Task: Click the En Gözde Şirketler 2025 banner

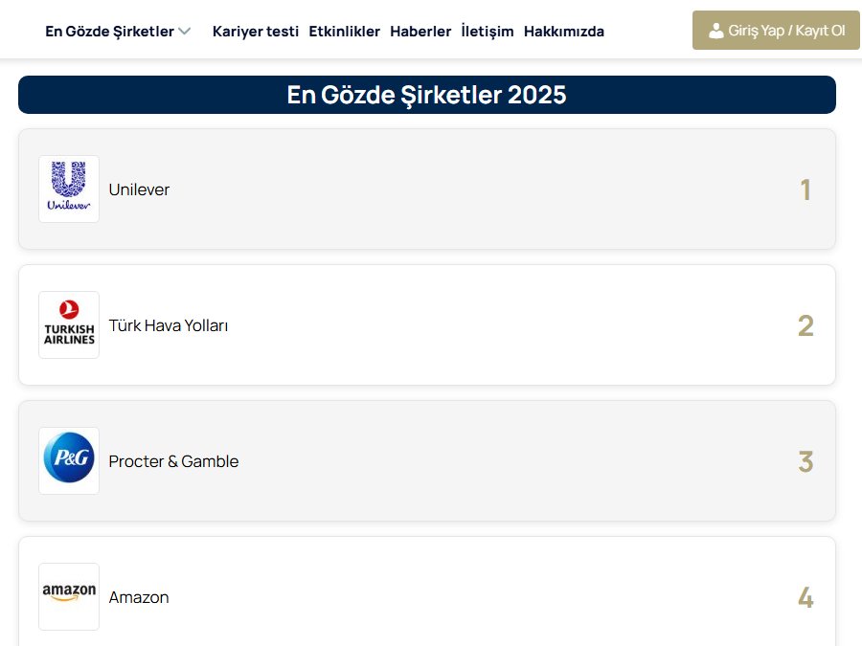Action: tap(426, 95)
